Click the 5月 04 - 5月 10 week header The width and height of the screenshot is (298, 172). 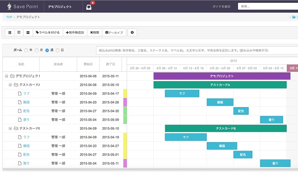point(273,68)
